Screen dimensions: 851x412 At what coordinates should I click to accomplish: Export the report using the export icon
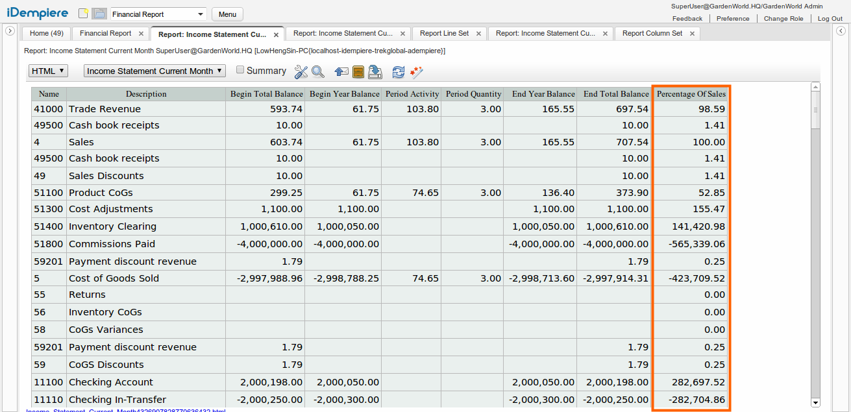point(375,71)
